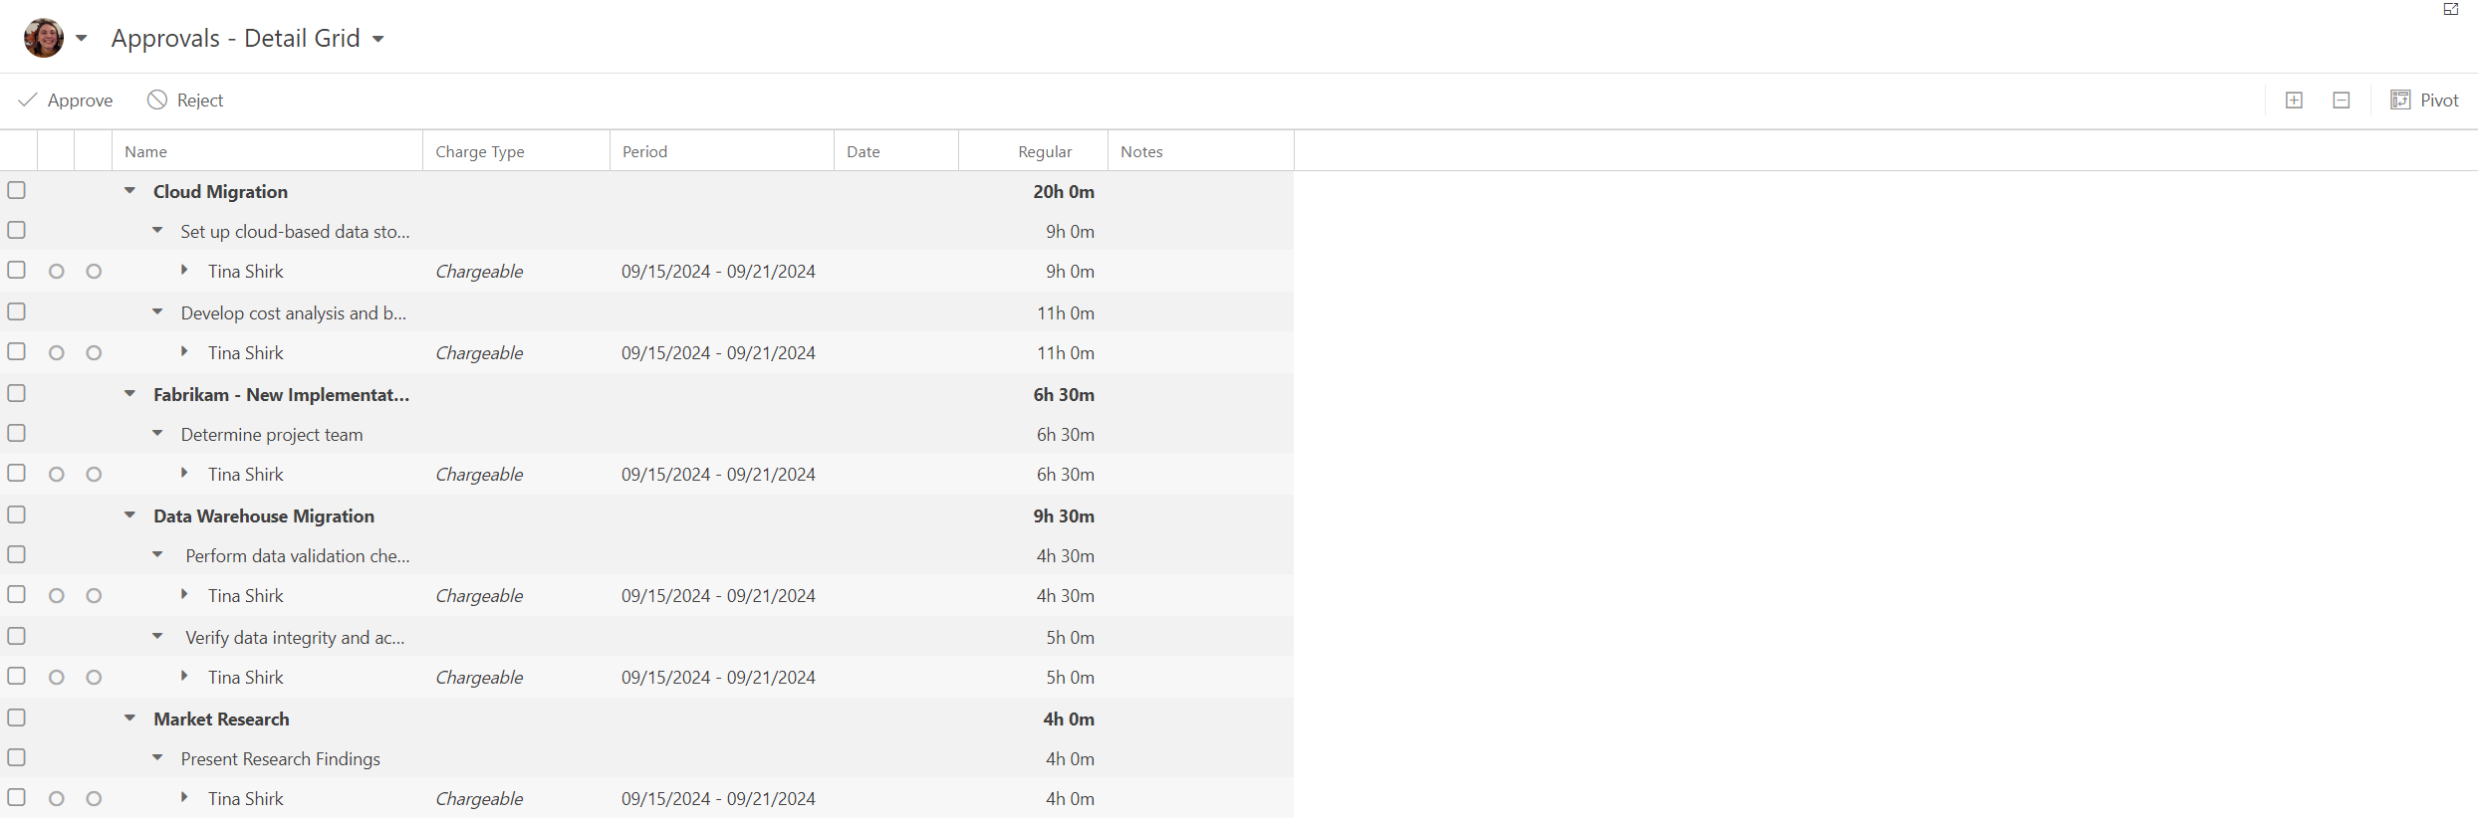Select the Verify data integrity task row
The width and height of the screenshot is (2478, 819).
click(x=646, y=637)
